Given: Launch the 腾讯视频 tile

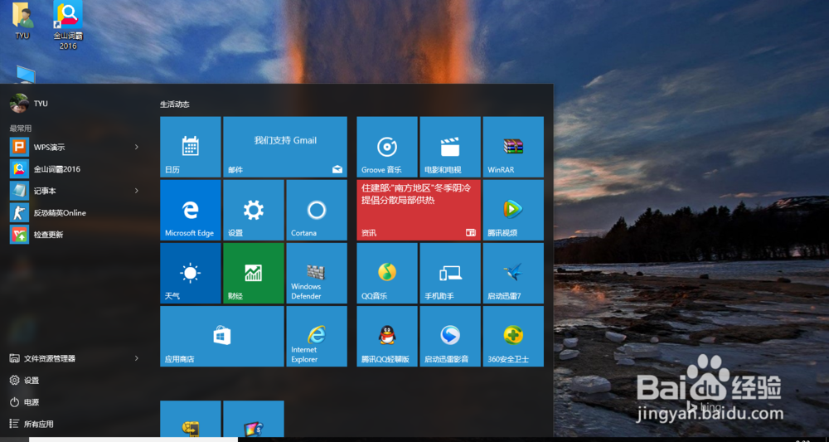Looking at the screenshot, I should 513,210.
